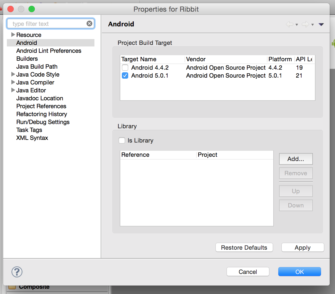Click platform version 5.0.1 cell
This screenshot has width=335, height=294.
[275, 76]
